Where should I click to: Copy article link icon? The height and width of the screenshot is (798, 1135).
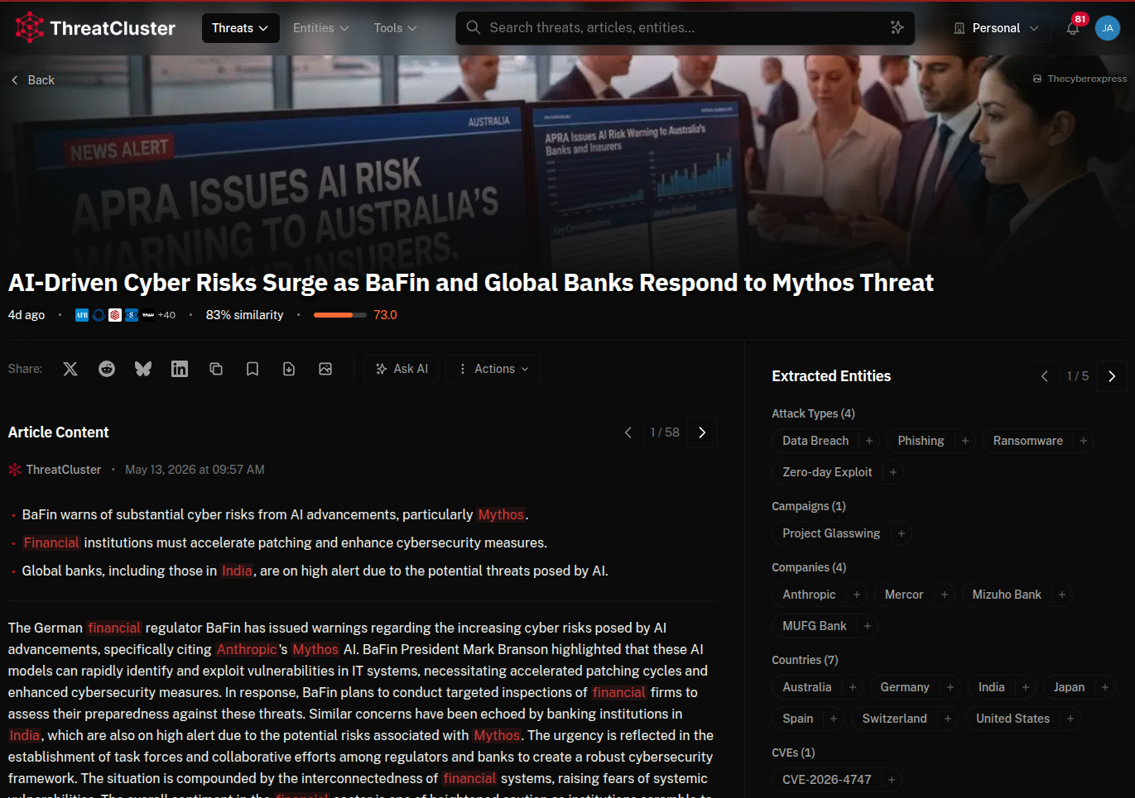click(216, 369)
